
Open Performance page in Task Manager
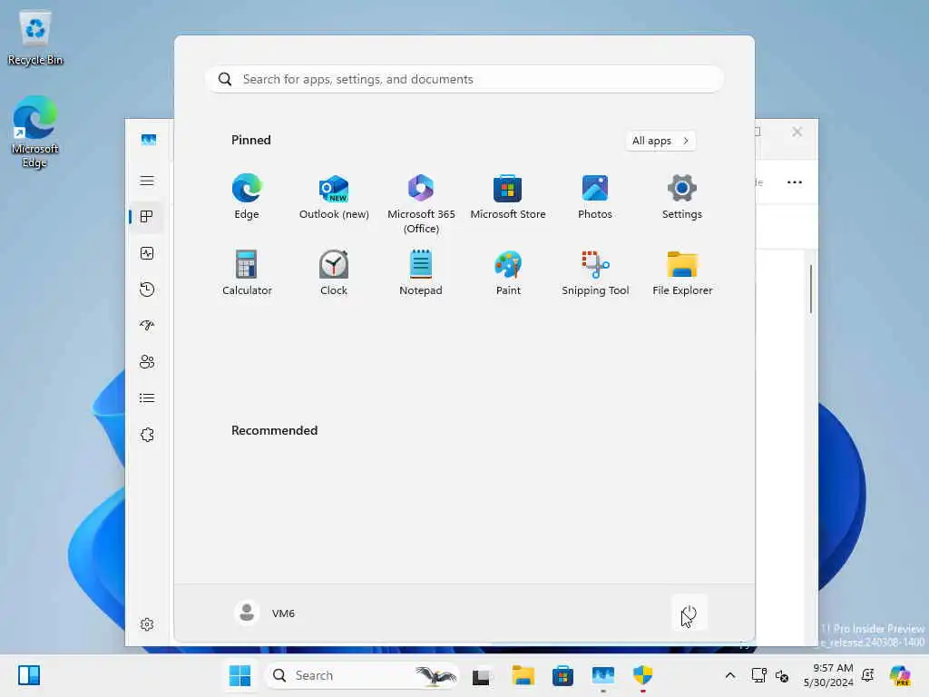(147, 254)
